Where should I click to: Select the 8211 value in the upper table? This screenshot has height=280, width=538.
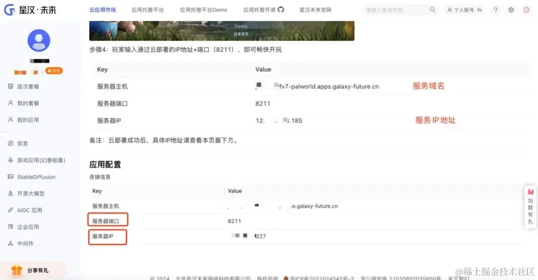tap(263, 104)
